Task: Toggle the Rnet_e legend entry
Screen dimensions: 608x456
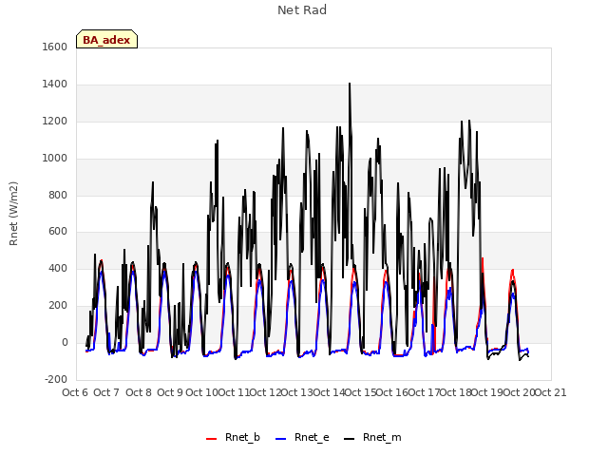Action: coord(302,437)
